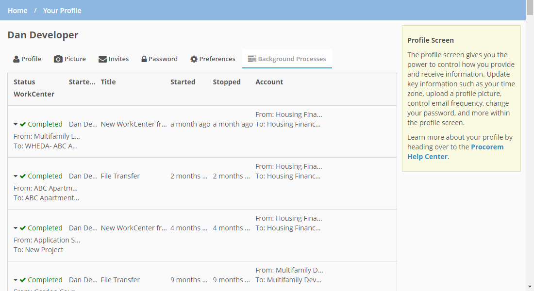The width and height of the screenshot is (534, 291).
Task: Click green checkmark of 9-months File Transfer row
Action: (x=23, y=280)
